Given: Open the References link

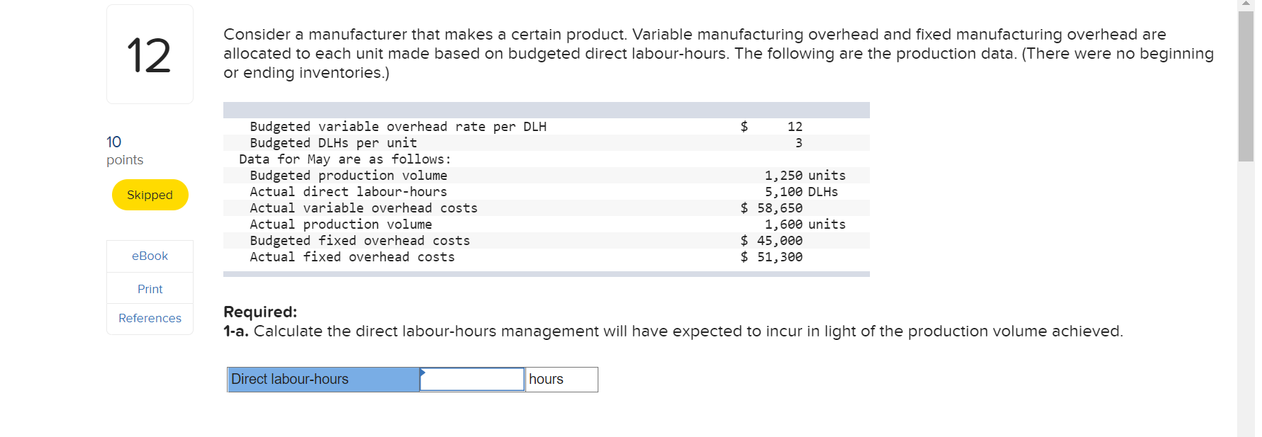Looking at the screenshot, I should 150,318.
